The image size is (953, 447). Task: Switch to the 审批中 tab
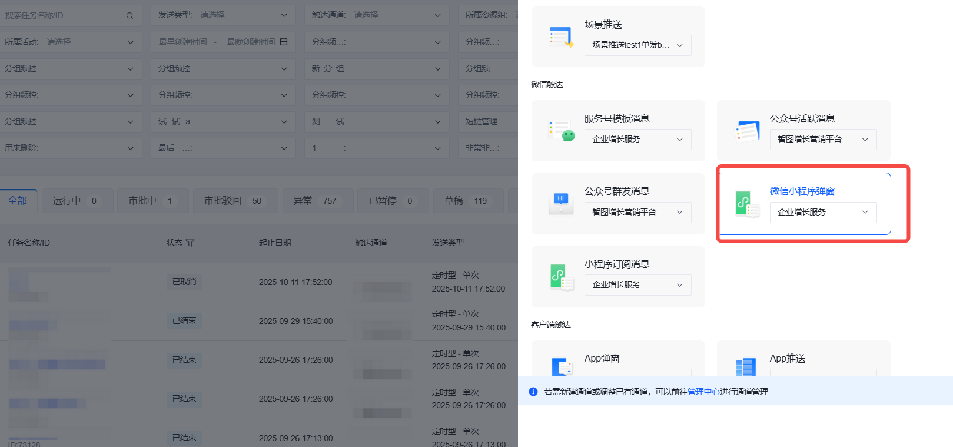(x=152, y=201)
